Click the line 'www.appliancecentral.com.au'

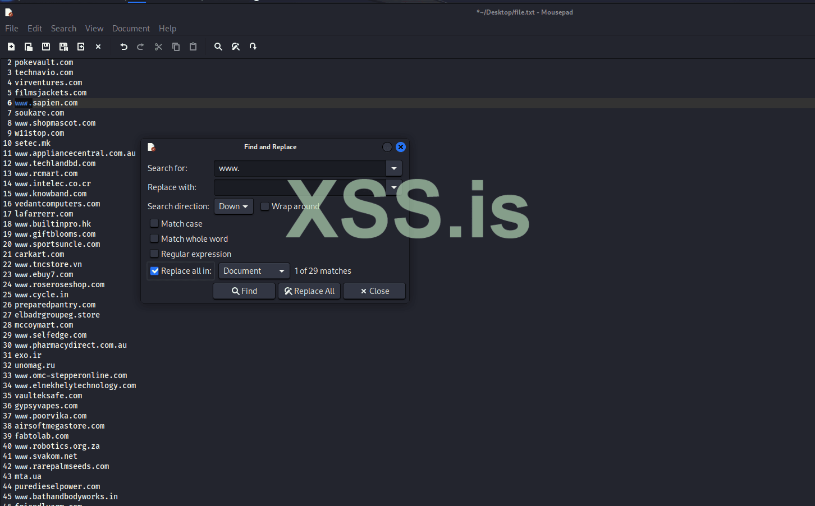[75, 153]
